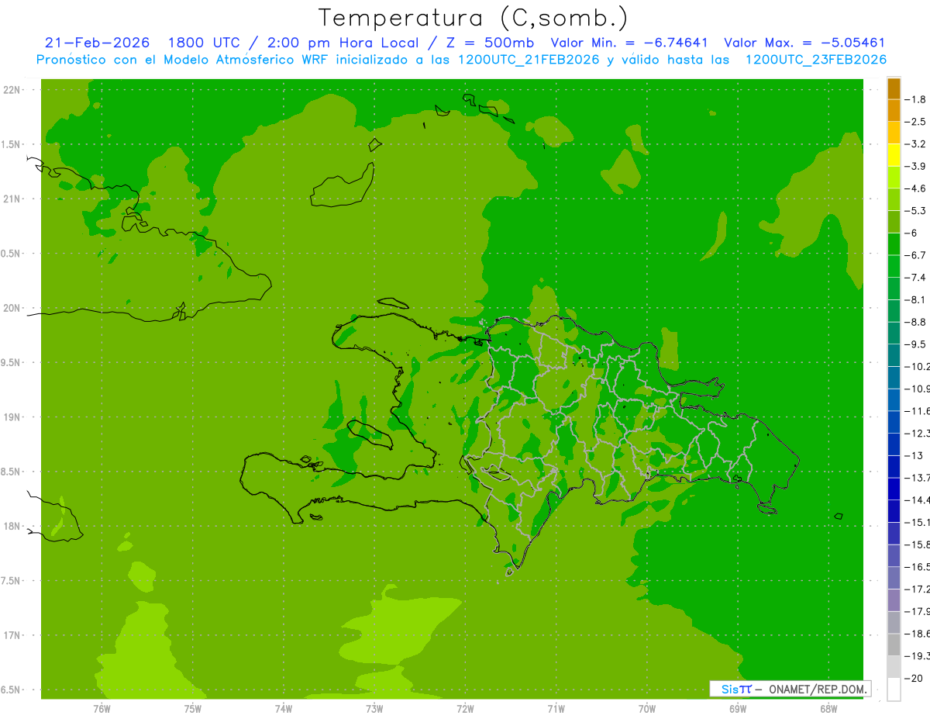This screenshot has height=719, width=930.
Task: Click the "76W" longitude axis label
Action: (102, 708)
